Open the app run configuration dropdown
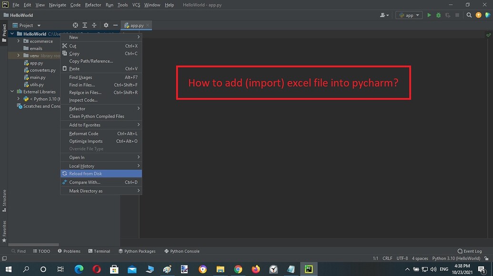 [x=409, y=15]
